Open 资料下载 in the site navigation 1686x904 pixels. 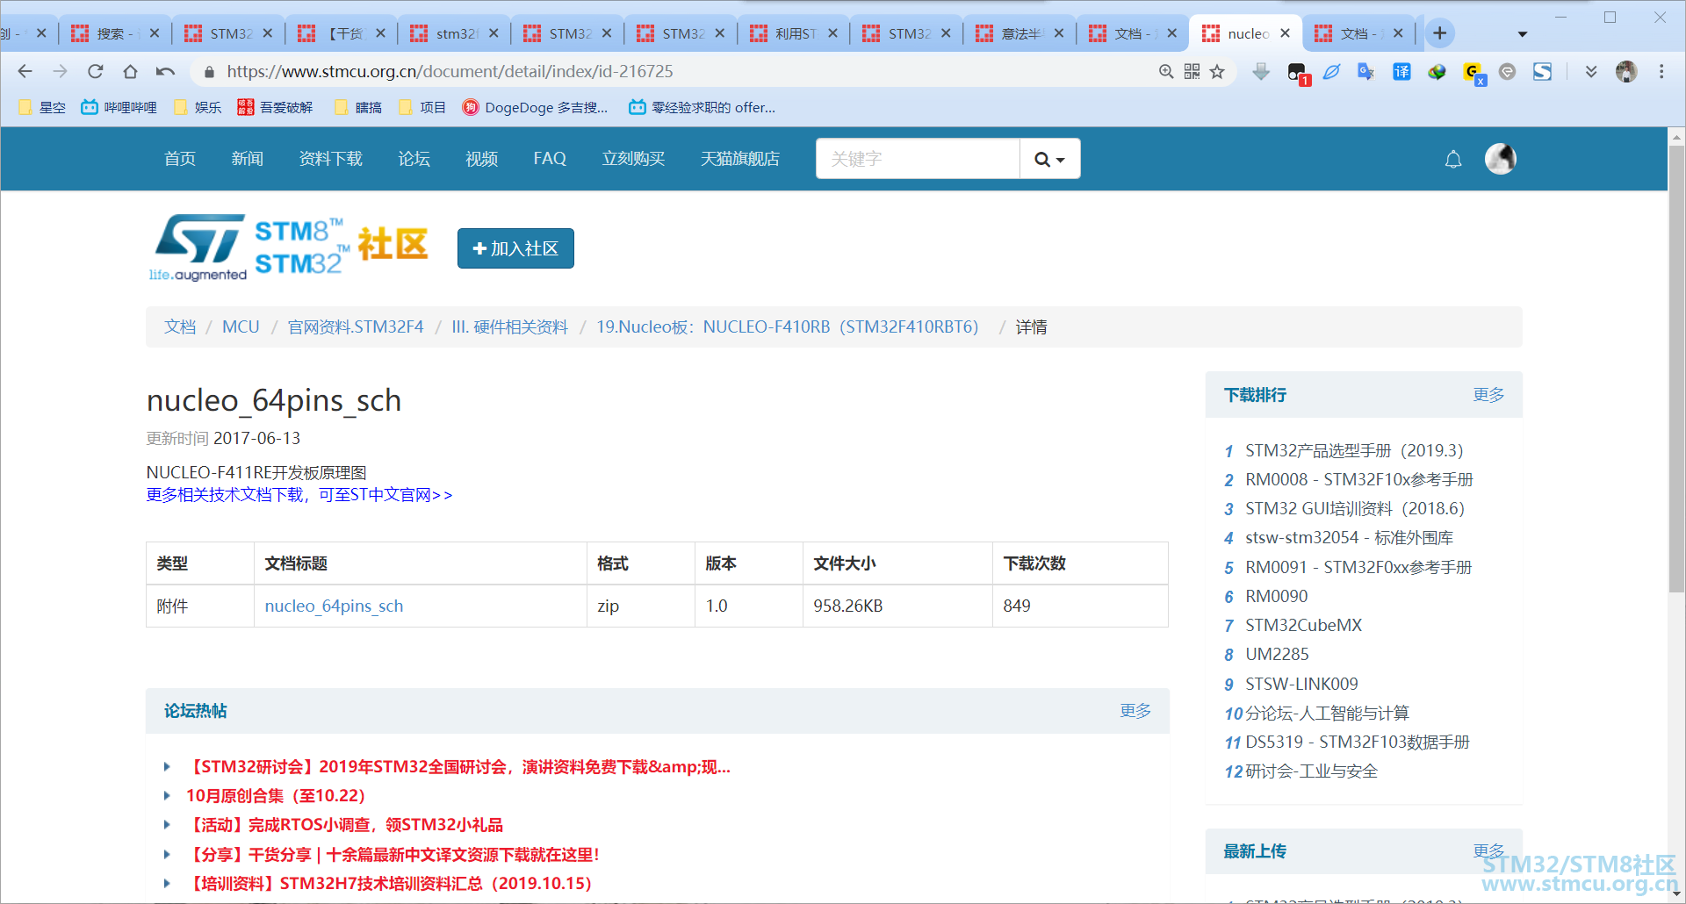point(331,159)
